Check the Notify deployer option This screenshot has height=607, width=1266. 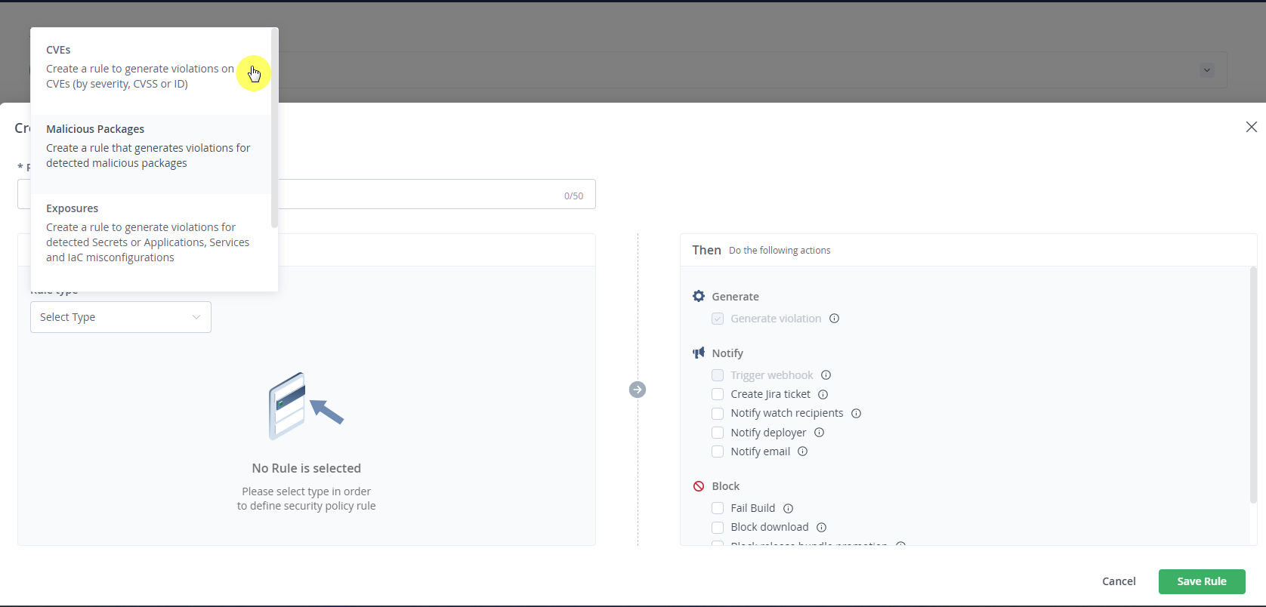(718, 433)
